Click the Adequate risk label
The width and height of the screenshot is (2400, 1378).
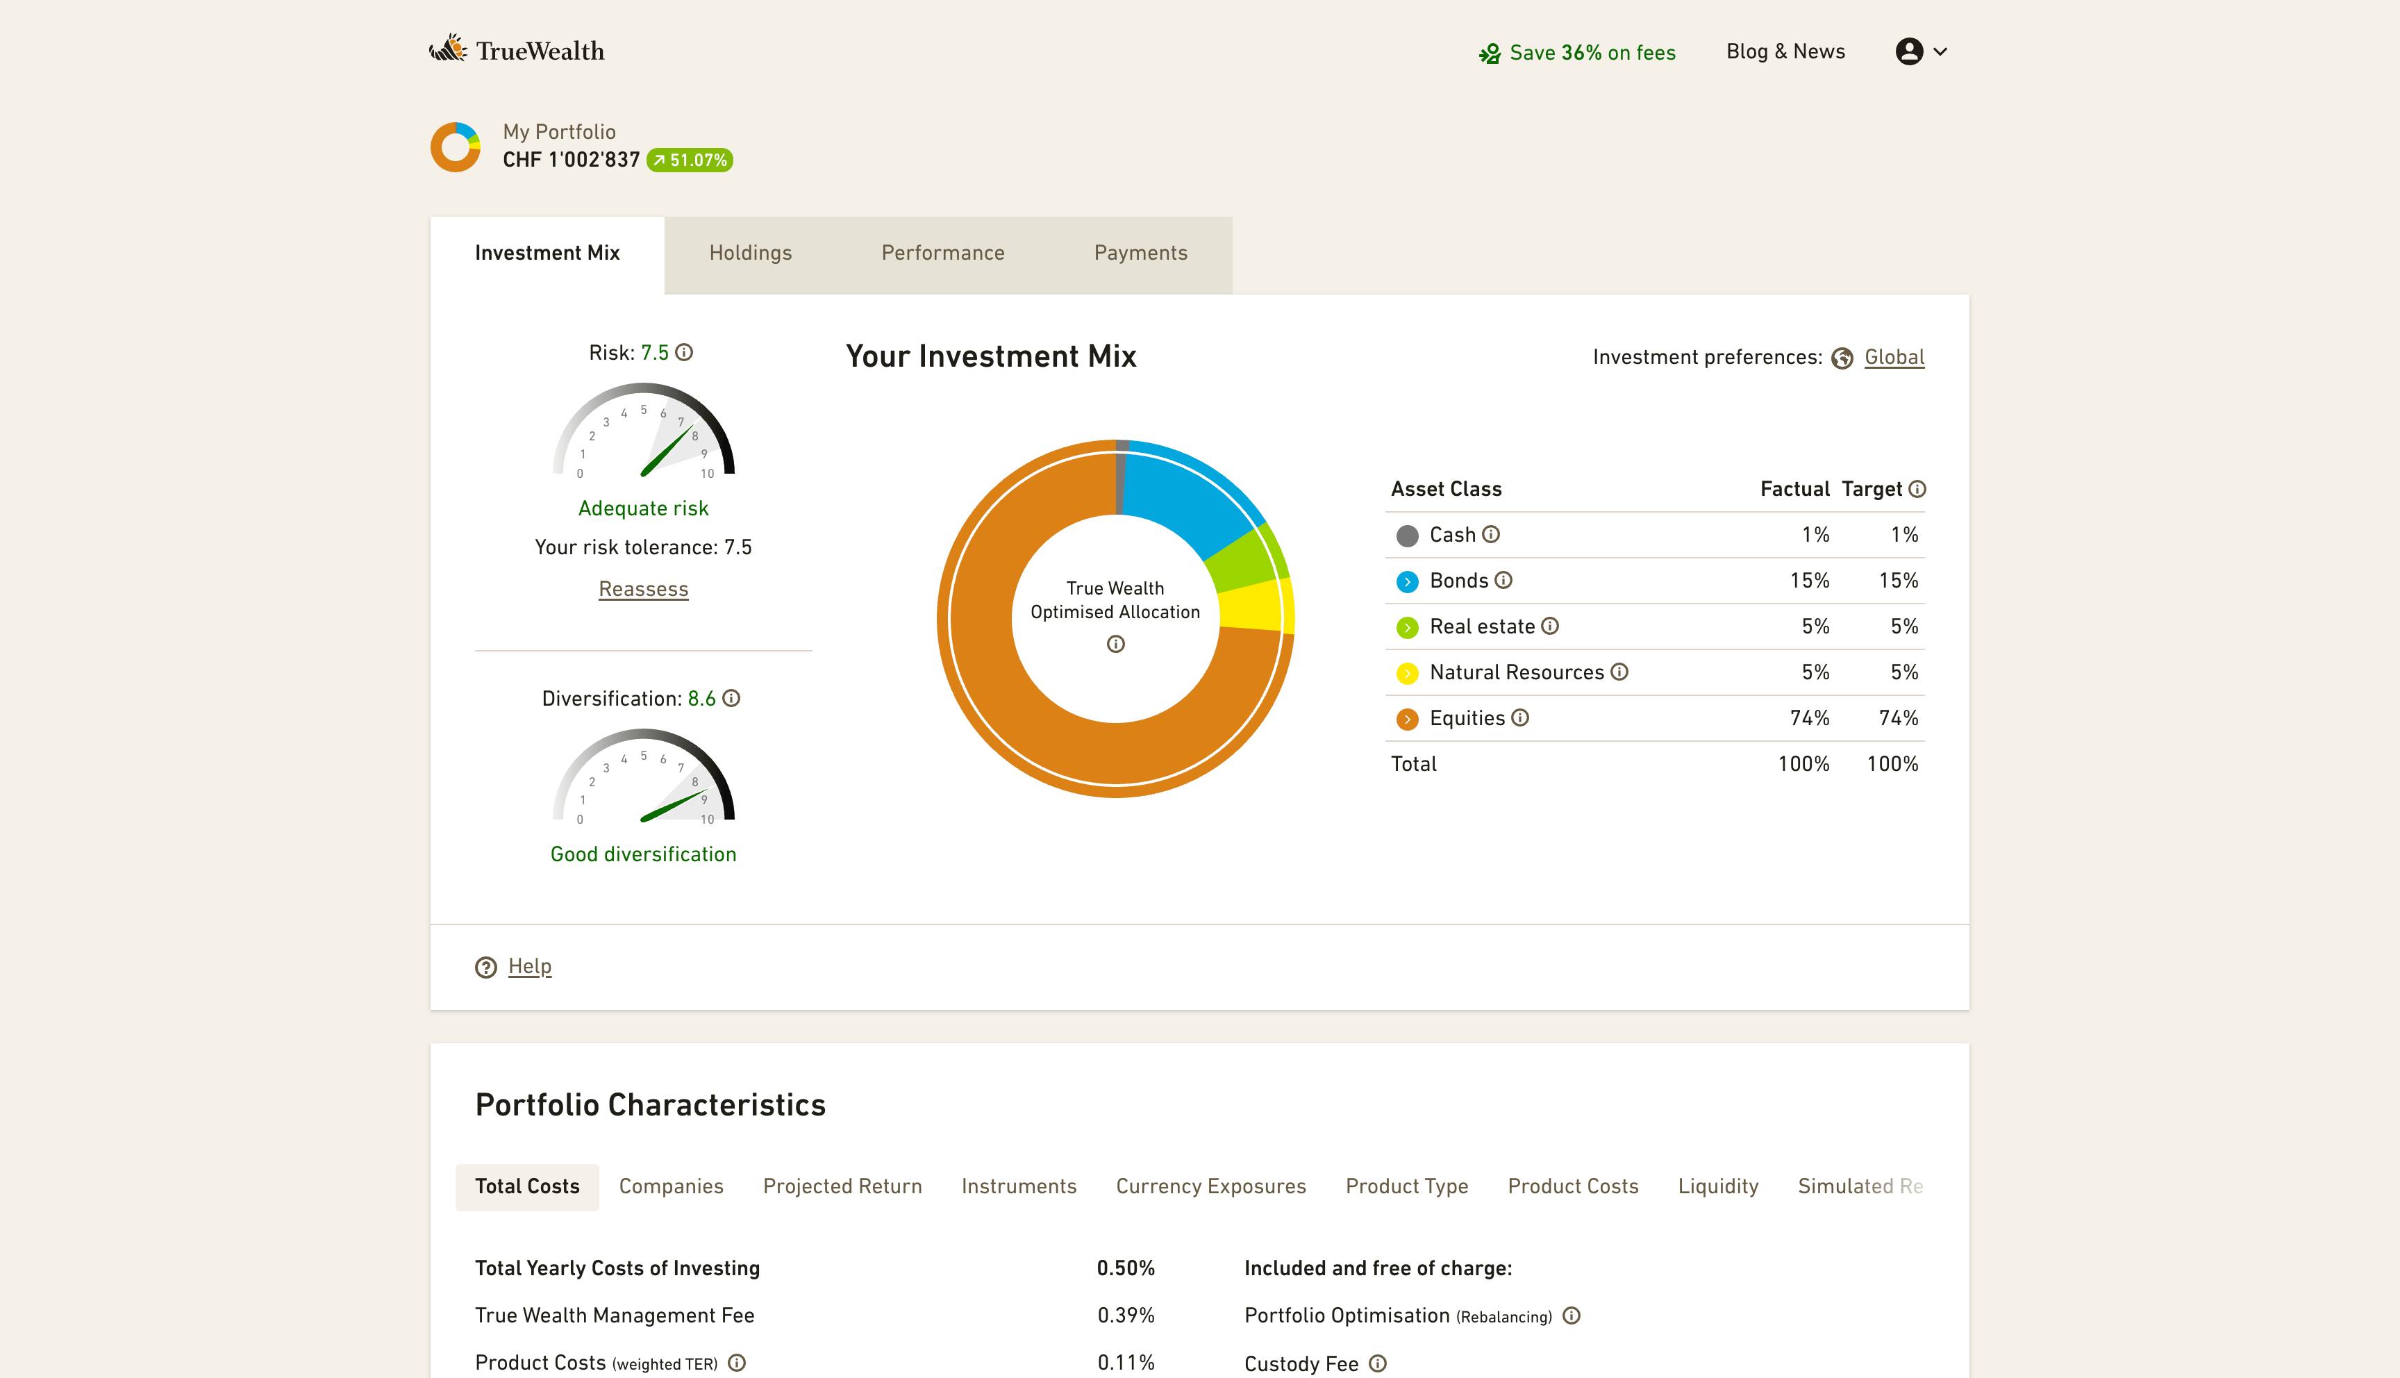pyautogui.click(x=643, y=508)
